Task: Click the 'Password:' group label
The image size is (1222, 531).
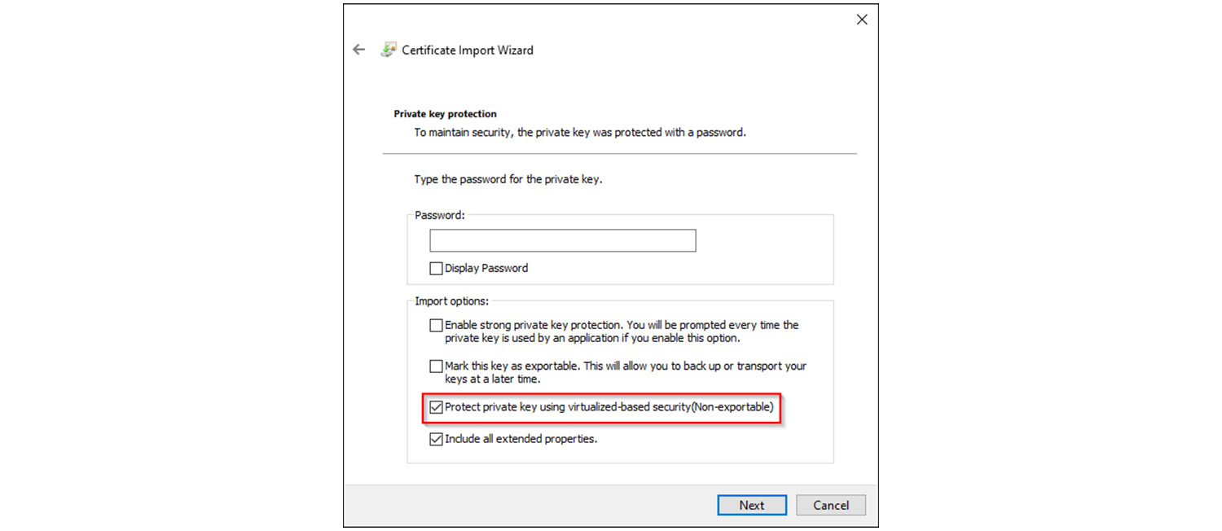Action: [x=439, y=215]
